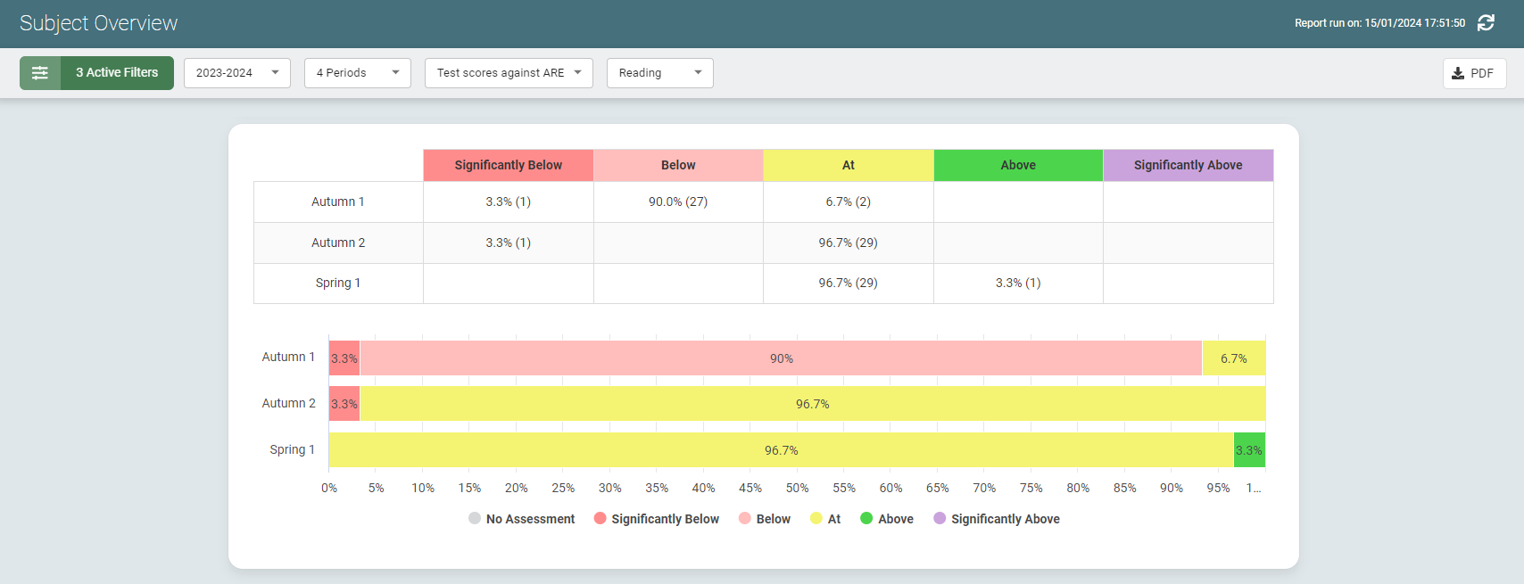The width and height of the screenshot is (1524, 584).
Task: Click the Spring 1 green 3.3% bar segment
Action: click(1248, 450)
